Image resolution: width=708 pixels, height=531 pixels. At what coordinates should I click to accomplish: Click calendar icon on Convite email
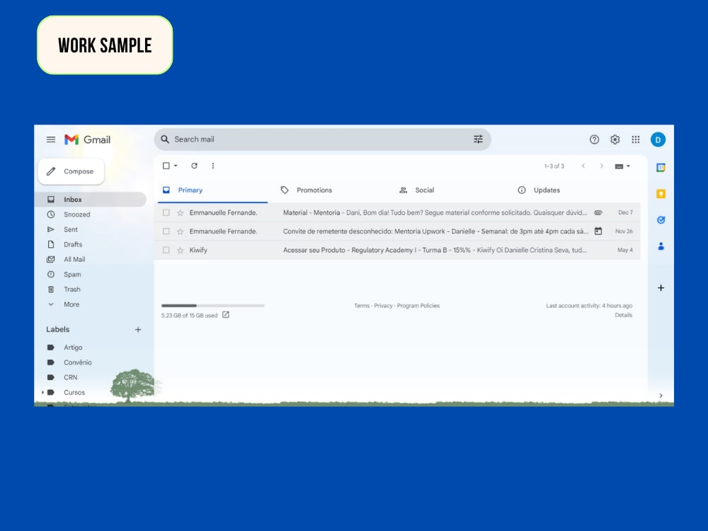coord(598,232)
